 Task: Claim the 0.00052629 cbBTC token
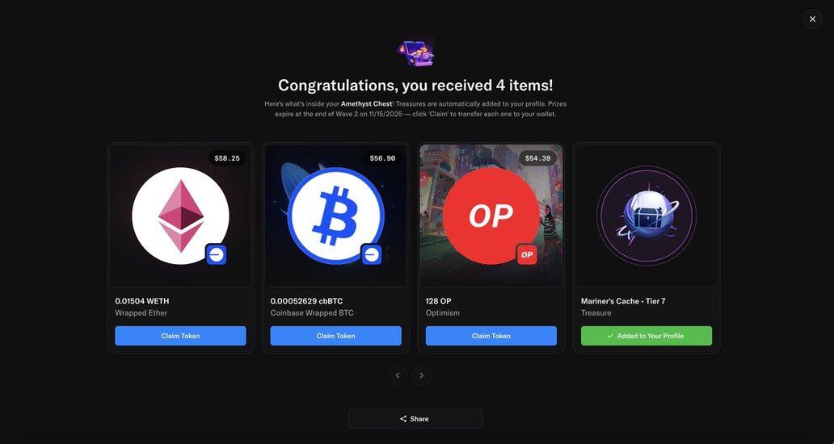335,336
